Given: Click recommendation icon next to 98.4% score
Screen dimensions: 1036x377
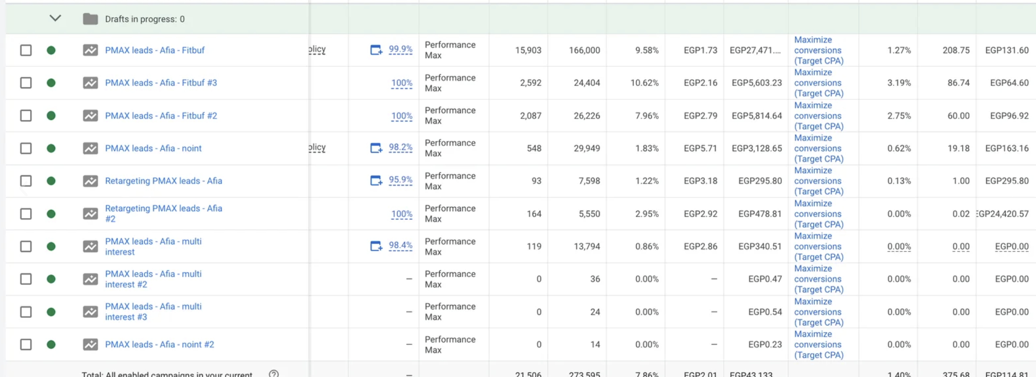Looking at the screenshot, I should click(376, 246).
